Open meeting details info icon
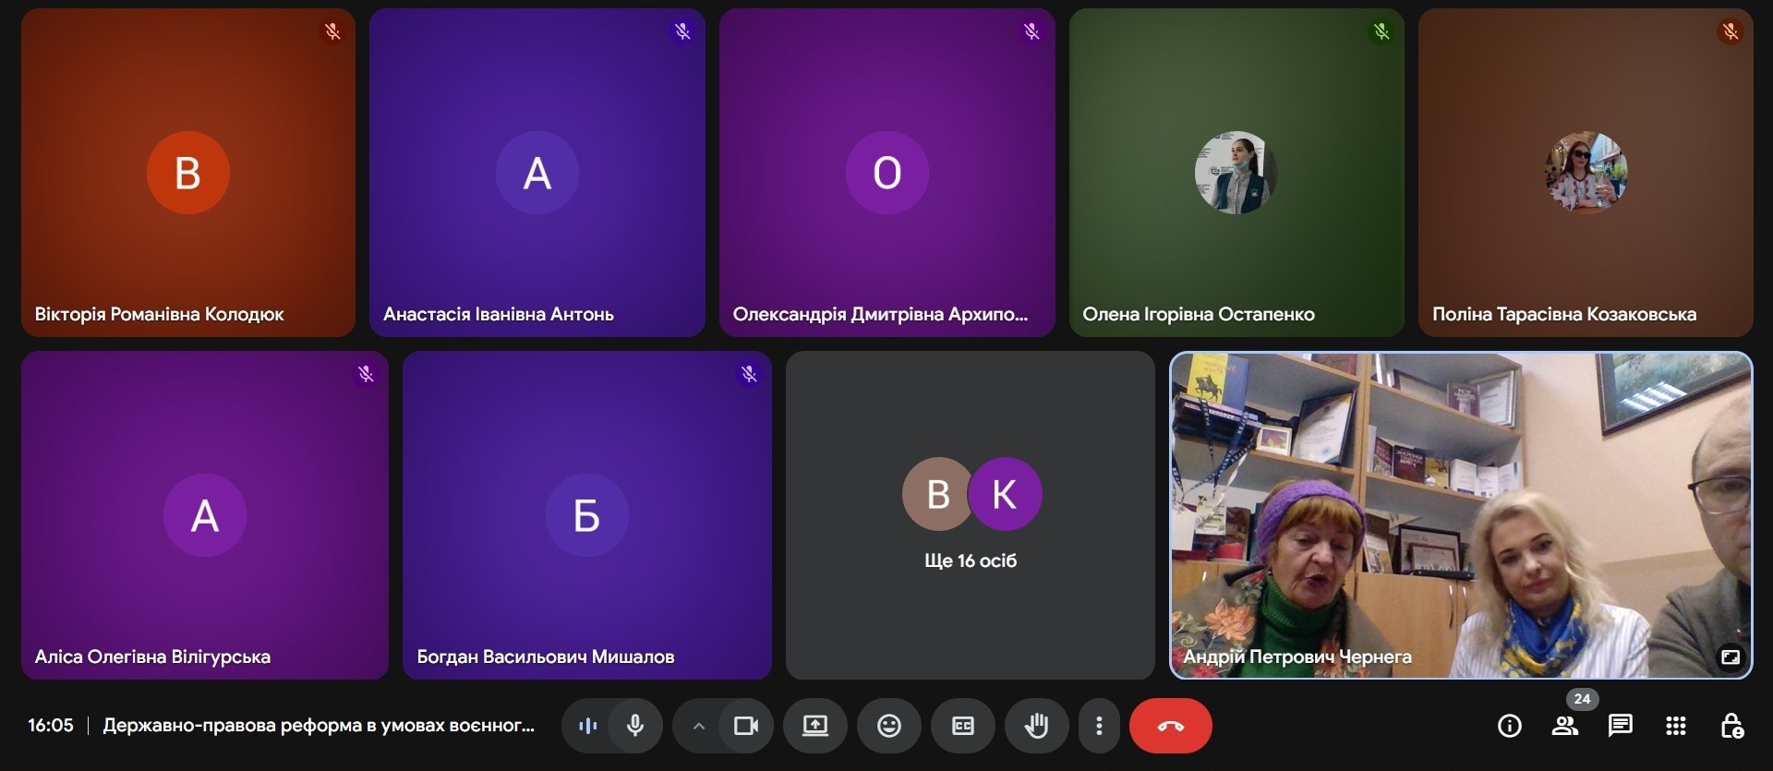Viewport: 1773px width, 771px height. pos(1509,726)
